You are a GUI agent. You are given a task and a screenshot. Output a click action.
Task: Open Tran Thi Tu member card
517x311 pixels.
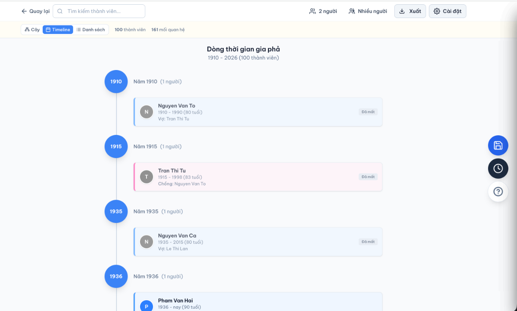(x=258, y=177)
